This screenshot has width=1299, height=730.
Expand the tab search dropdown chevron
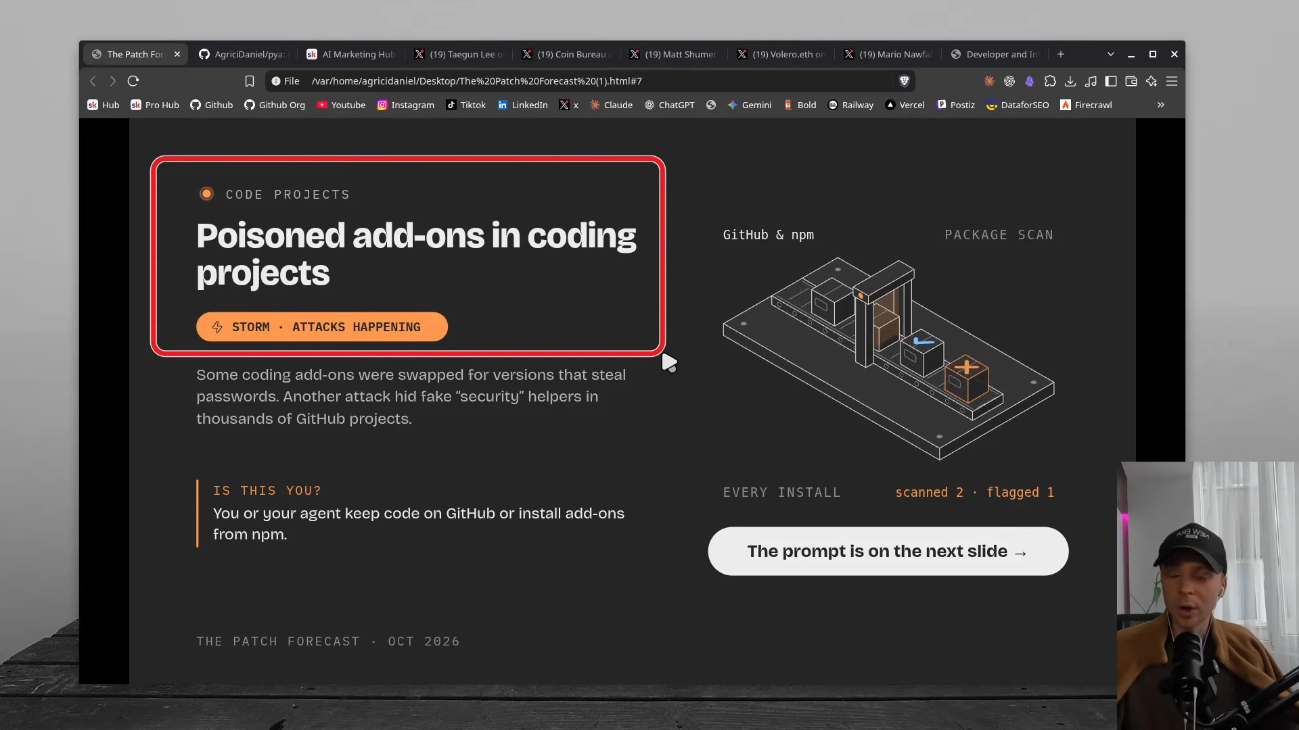click(1110, 54)
